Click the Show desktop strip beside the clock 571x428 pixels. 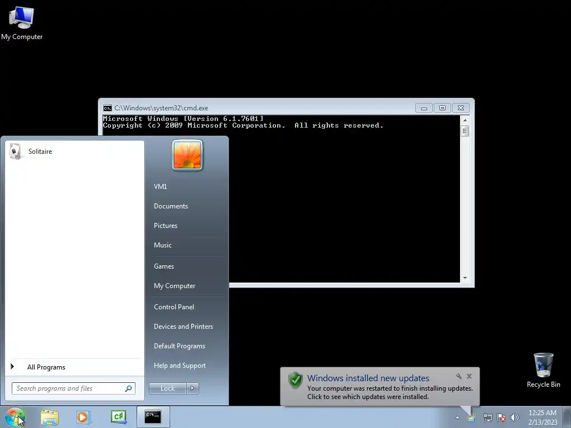[568, 417]
